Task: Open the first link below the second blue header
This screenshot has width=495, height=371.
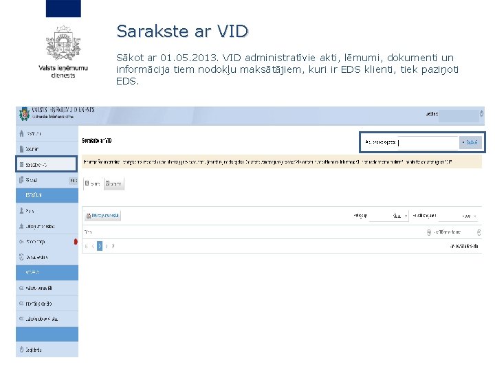Action: click(x=47, y=288)
